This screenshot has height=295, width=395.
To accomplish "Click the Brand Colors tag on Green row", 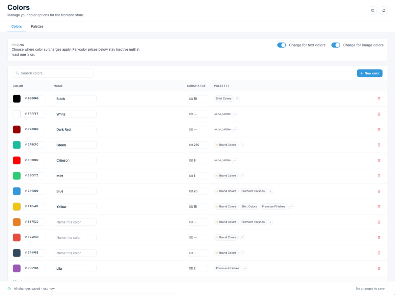I will (x=226, y=145).
